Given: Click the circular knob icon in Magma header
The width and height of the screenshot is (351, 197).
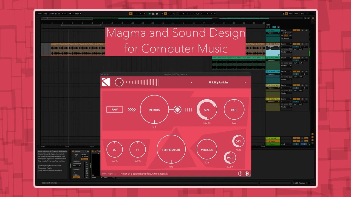Looking at the screenshot, I should [x=119, y=82].
